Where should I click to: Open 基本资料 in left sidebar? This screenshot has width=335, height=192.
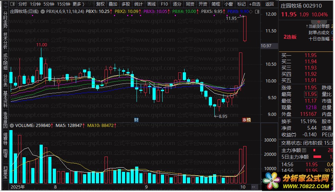[5, 99]
